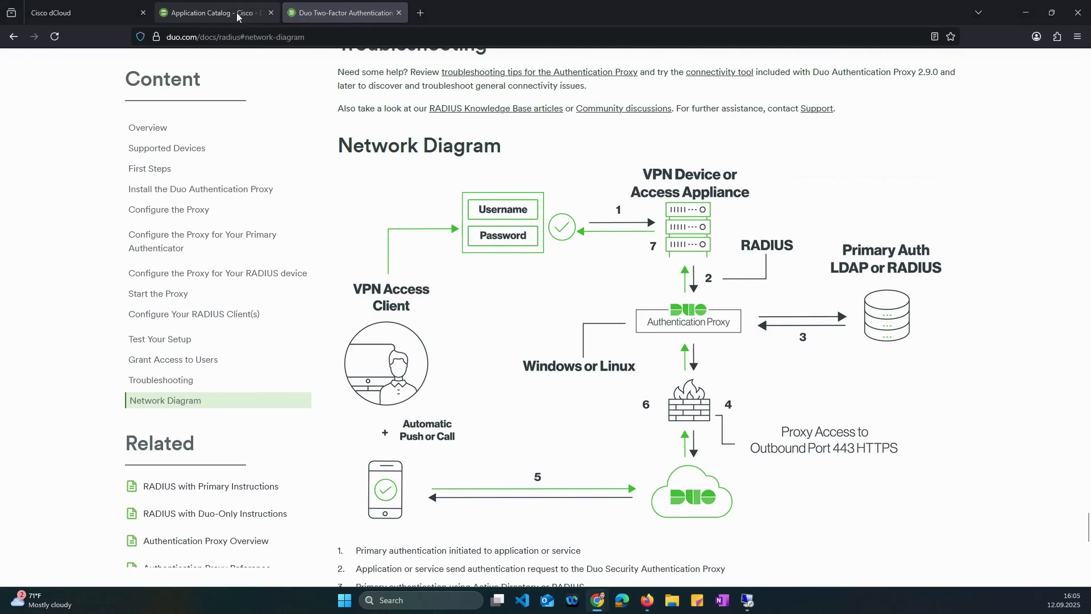Click the site padlock icon

click(x=156, y=37)
